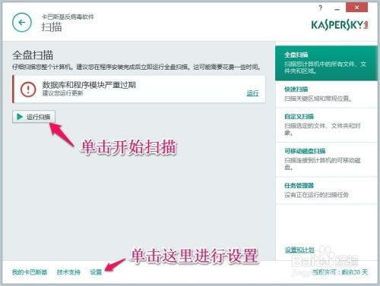Click the license status text 剩余20天
The width and height of the screenshot is (380, 286).
tap(354, 272)
